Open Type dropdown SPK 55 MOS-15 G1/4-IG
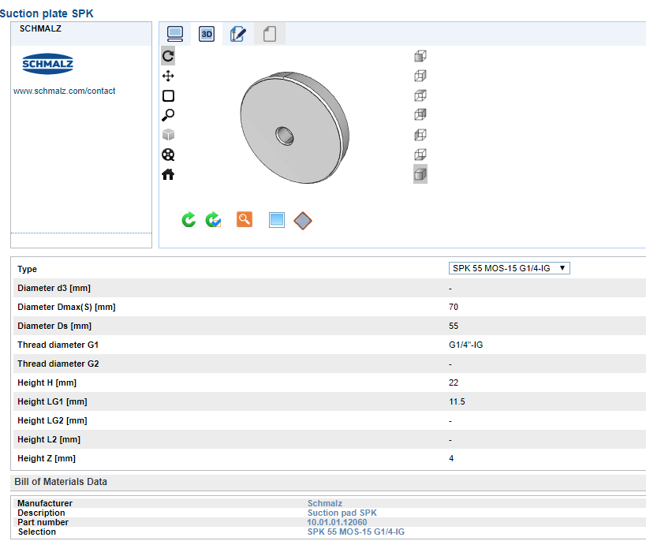 tap(510, 268)
